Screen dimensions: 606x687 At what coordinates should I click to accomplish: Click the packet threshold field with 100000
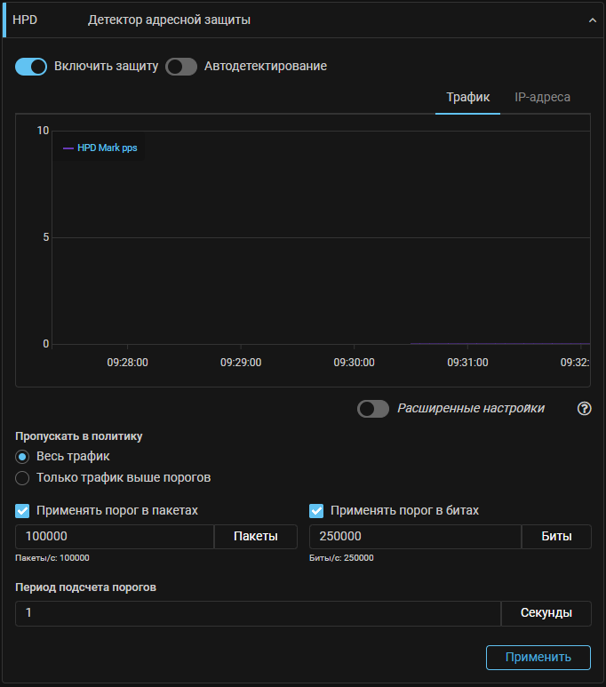[x=114, y=537]
